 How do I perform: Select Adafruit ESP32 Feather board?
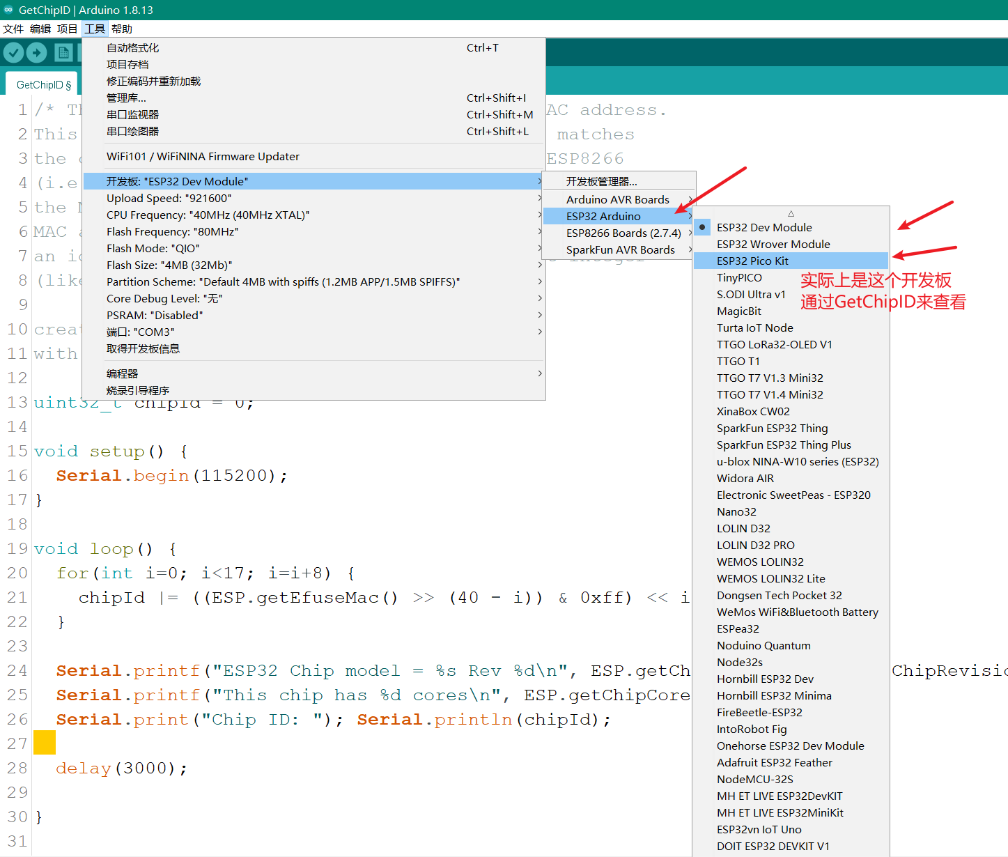click(791, 762)
